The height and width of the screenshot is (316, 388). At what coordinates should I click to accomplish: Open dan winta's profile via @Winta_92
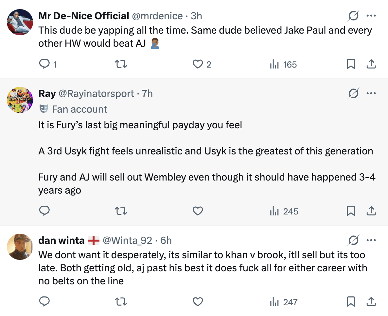[x=127, y=241]
